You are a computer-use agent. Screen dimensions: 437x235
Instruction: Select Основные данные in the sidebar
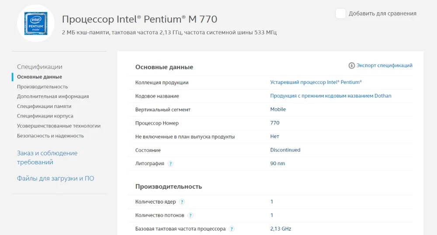(39, 77)
